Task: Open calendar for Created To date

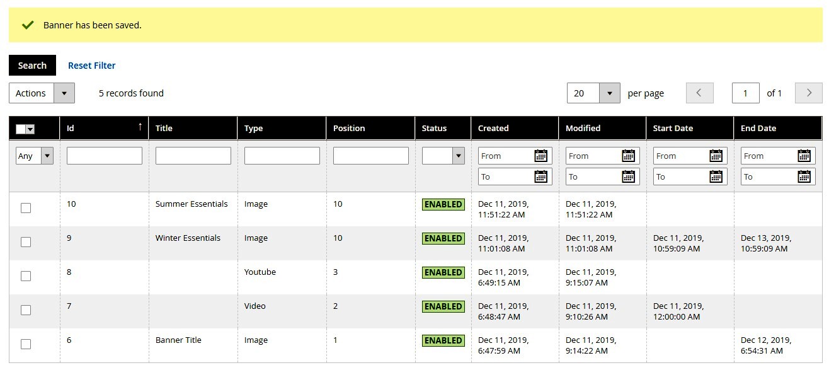Action: point(540,176)
